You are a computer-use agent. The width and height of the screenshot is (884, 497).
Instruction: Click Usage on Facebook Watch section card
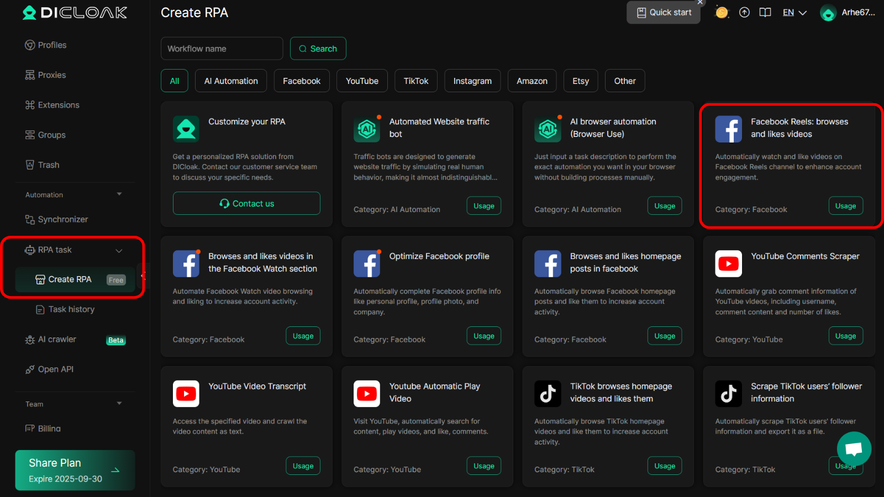(x=303, y=336)
